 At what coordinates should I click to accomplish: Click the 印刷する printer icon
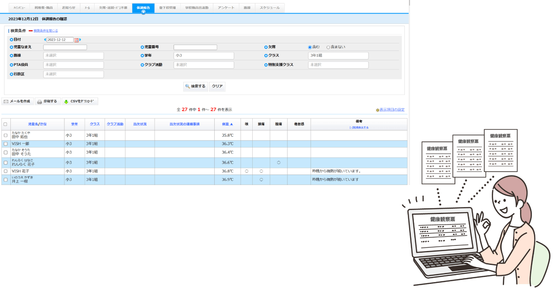tap(39, 102)
